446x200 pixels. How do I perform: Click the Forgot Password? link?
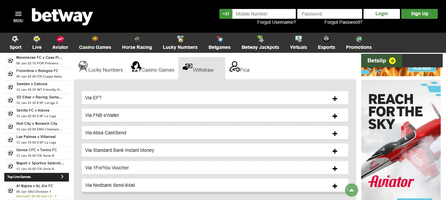coord(343,22)
